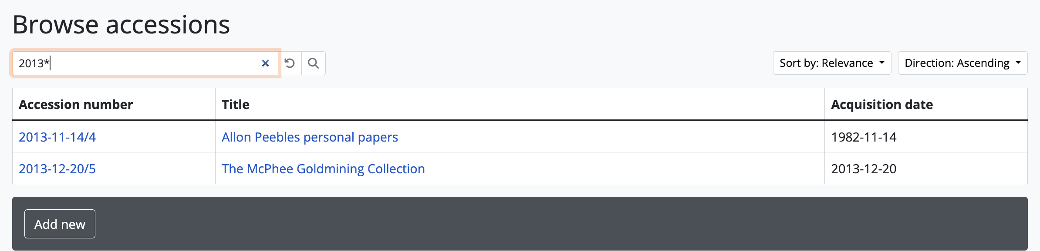
Task: Click the Accession number column header
Action: [76, 105]
